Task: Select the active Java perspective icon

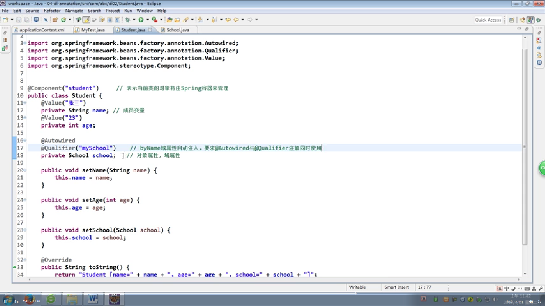Action: point(530,20)
